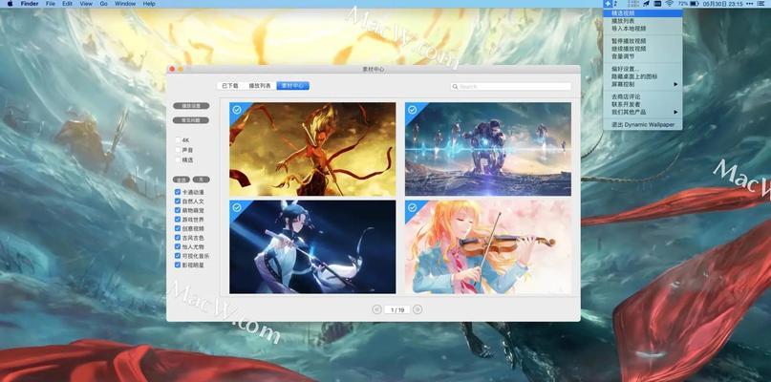Select 继续播放视频 menu item
This screenshot has height=382, width=771.
(x=643, y=49)
